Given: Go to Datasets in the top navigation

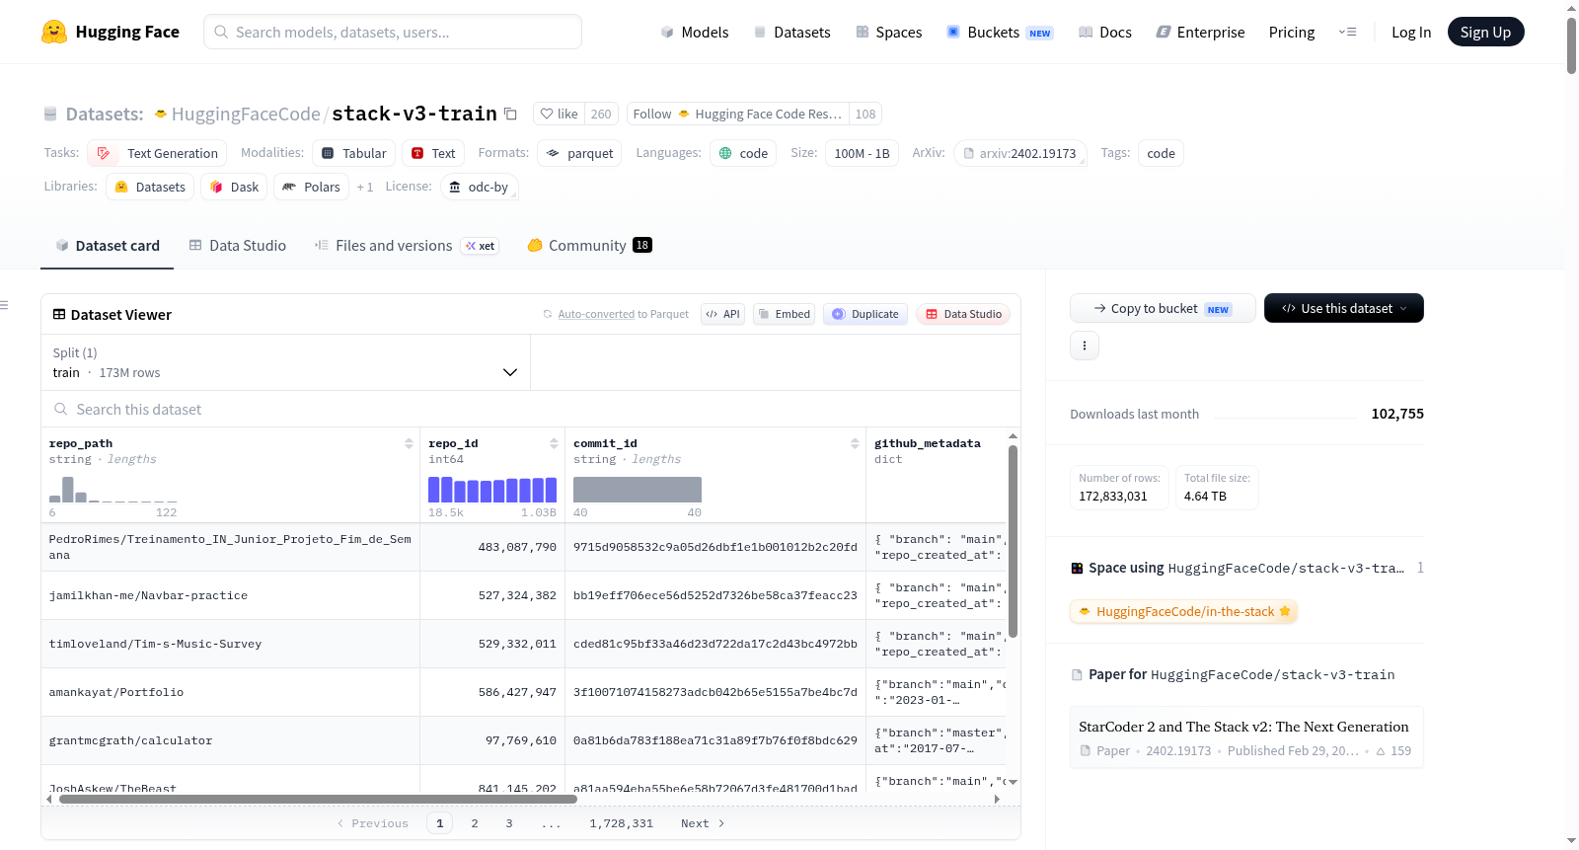Looking at the screenshot, I should [x=792, y=32].
